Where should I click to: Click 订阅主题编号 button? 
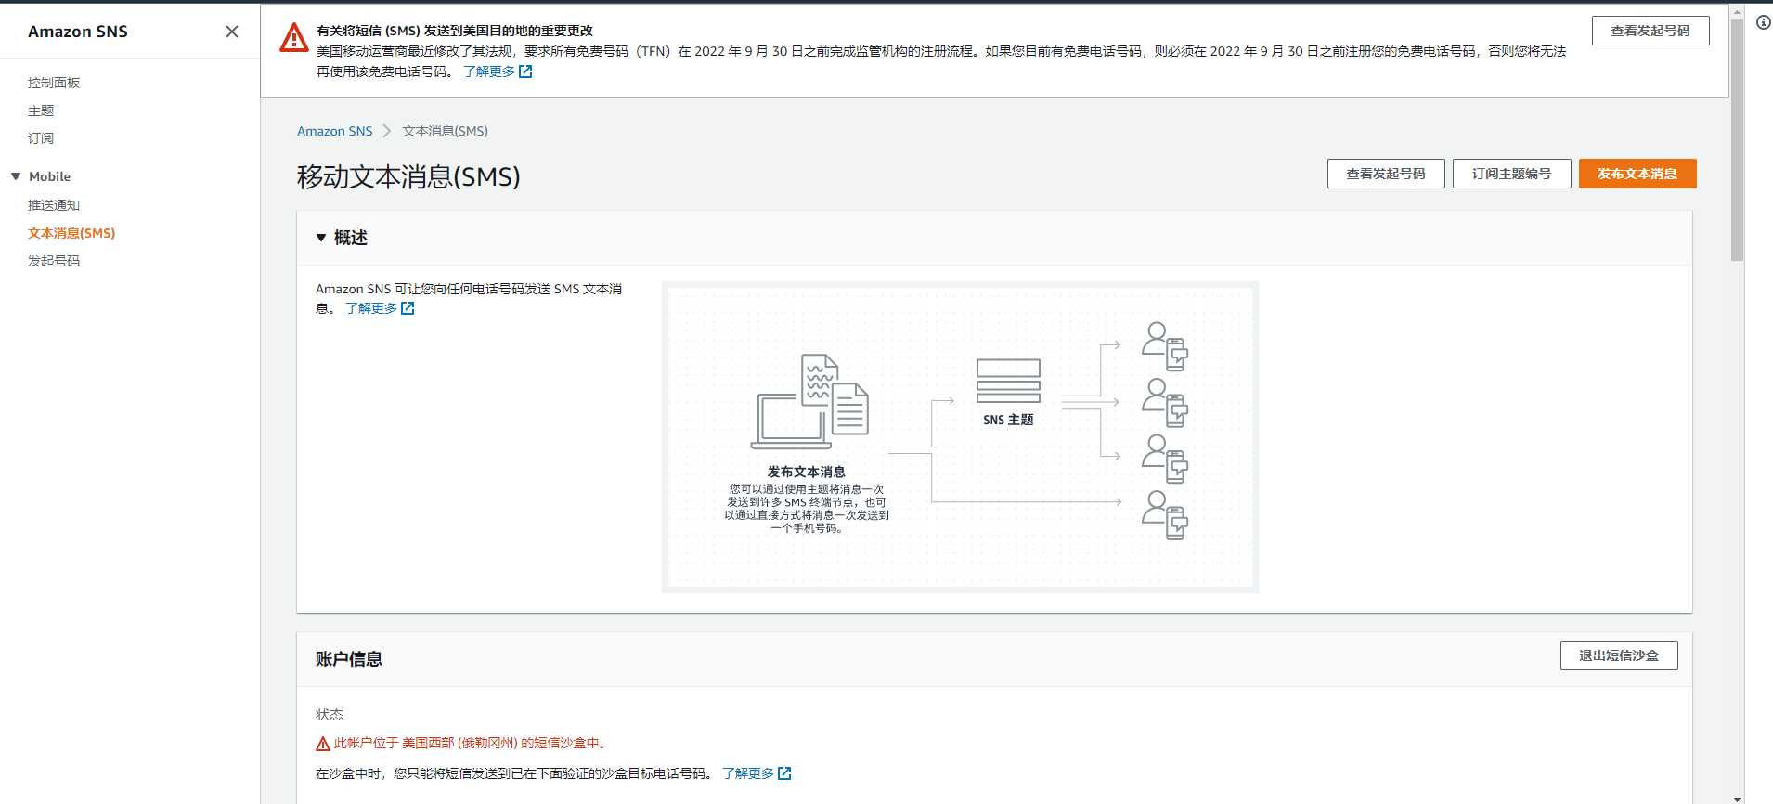point(1511,174)
